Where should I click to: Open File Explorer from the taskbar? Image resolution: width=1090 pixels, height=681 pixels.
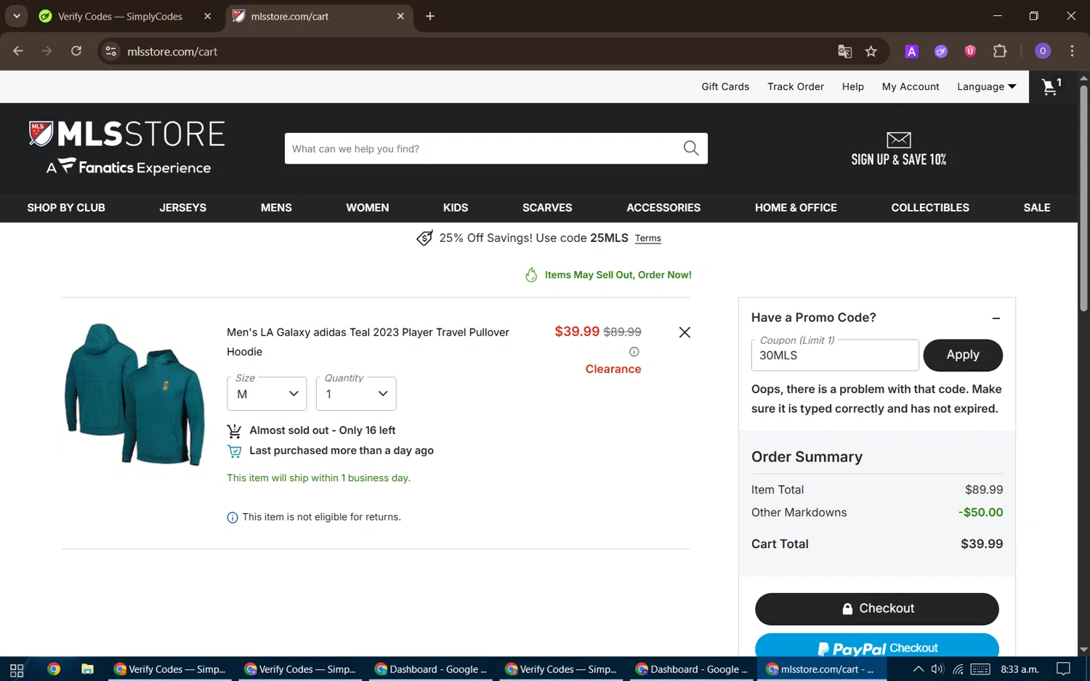click(87, 669)
